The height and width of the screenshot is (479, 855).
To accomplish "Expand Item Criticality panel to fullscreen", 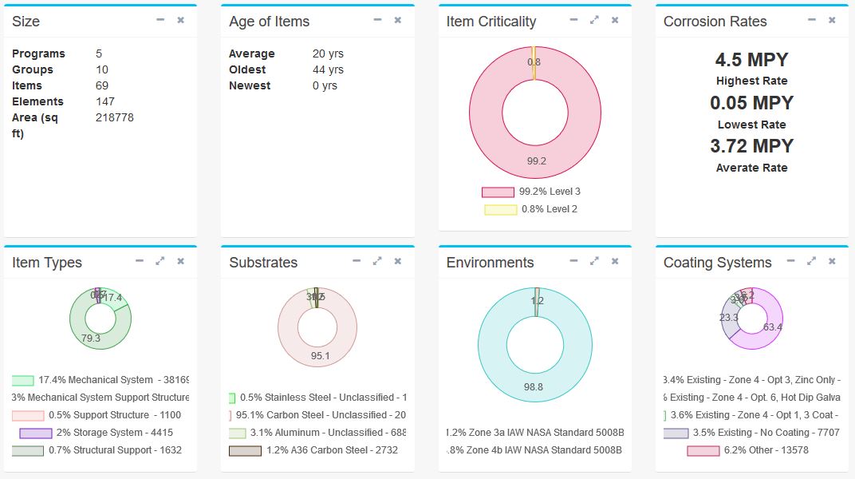I will pos(594,20).
